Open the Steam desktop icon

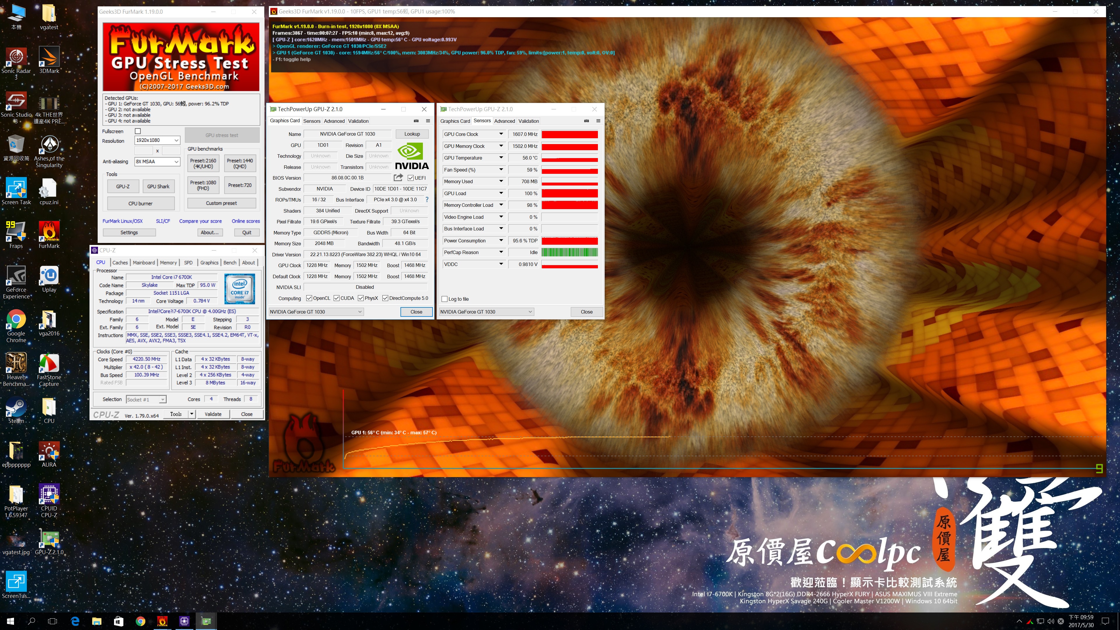[16, 410]
